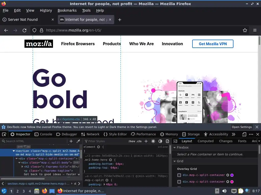Bookmark this page with star icon

pyautogui.click(x=245, y=30)
